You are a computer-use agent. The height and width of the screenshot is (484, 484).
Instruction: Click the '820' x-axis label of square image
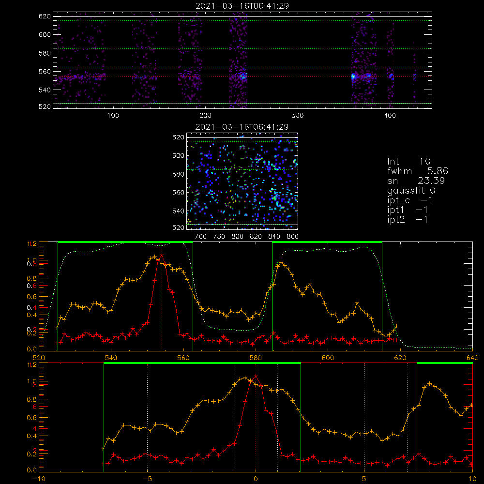256,237
